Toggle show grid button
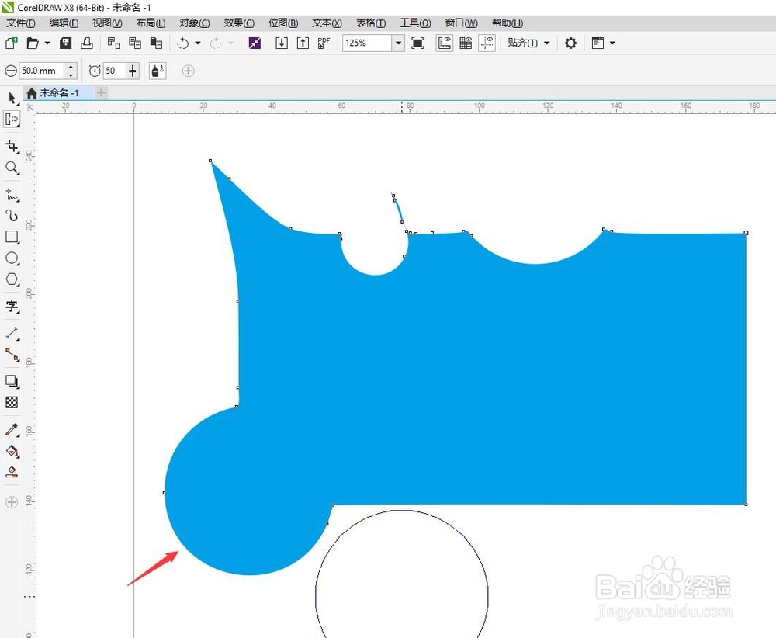Viewport: 776px width, 638px height. (466, 43)
